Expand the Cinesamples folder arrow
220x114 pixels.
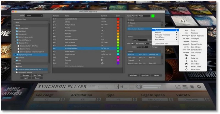15,28
